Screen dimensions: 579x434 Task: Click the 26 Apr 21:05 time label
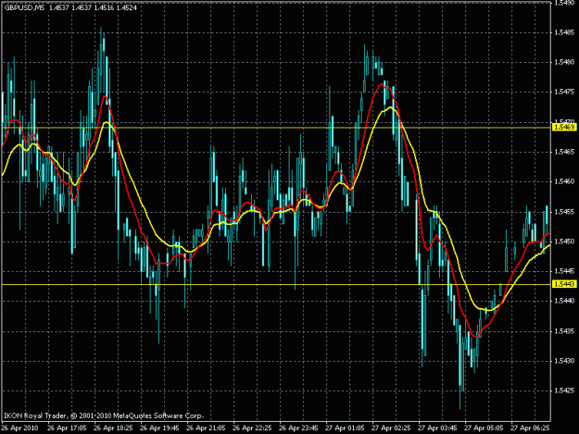click(206, 428)
